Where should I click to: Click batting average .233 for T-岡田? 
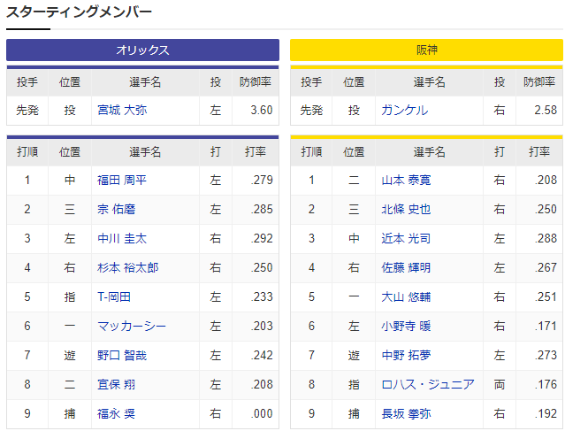click(262, 296)
